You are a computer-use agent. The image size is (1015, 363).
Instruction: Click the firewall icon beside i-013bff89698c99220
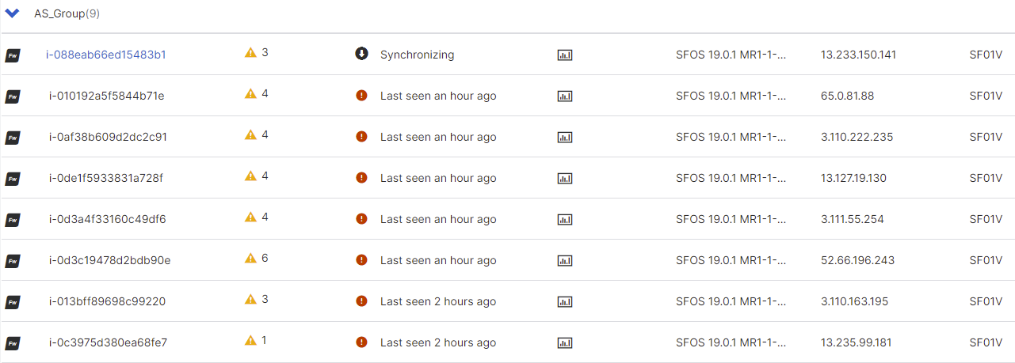[13, 302]
